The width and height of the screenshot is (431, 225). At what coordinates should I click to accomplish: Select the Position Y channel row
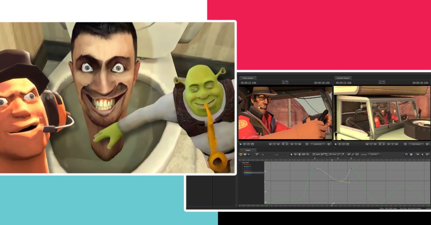click(x=247, y=167)
